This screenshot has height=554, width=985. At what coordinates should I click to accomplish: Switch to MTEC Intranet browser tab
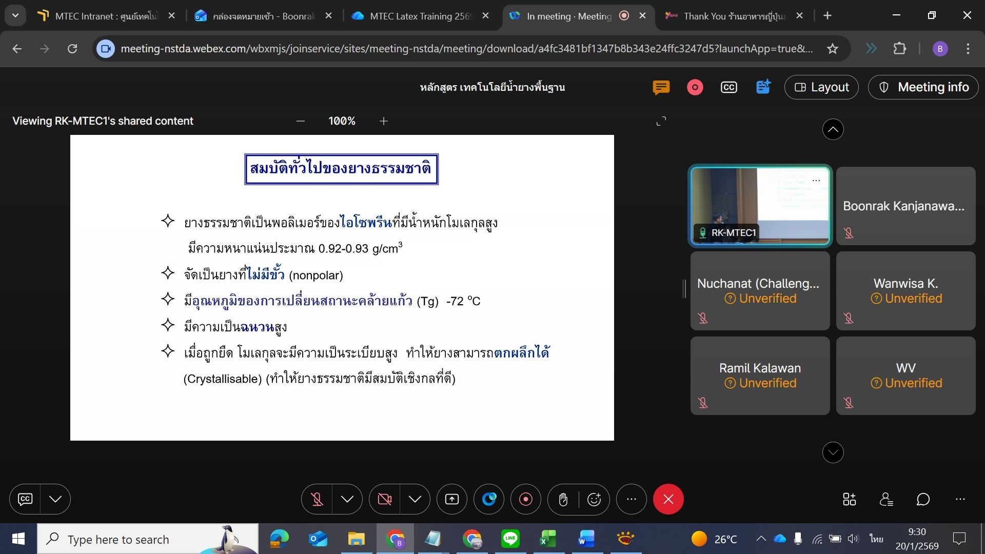click(105, 16)
